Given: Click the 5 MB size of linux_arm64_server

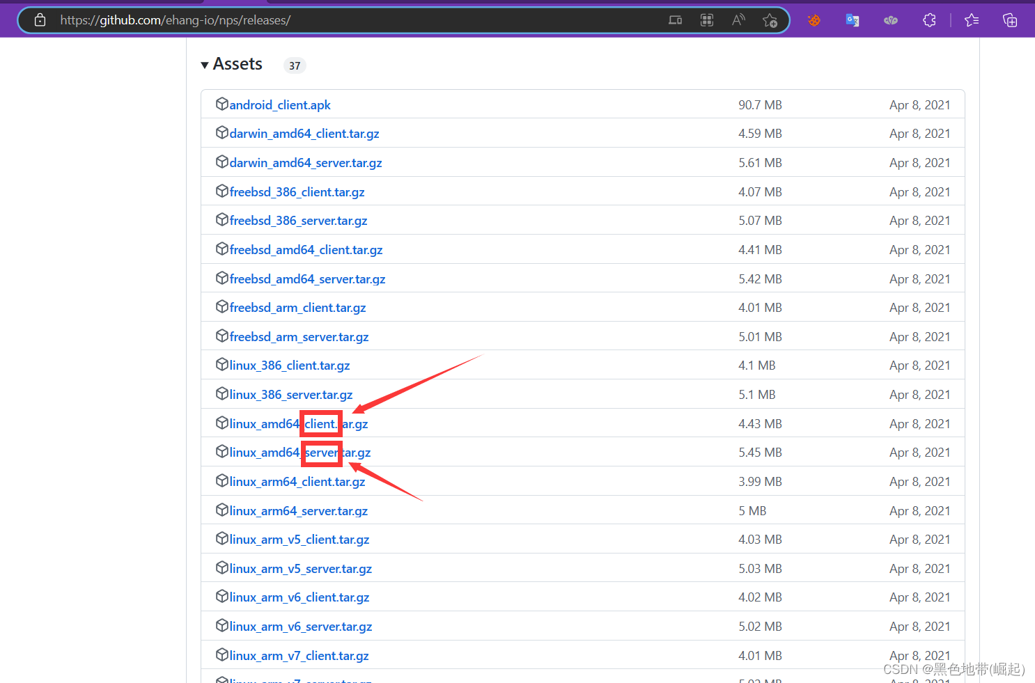Looking at the screenshot, I should pyautogui.click(x=752, y=511).
